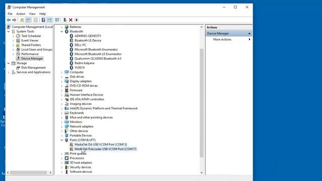This screenshot has width=322, height=181.
Task: Click the Back arrow toolbar icon
Action: coord(9,20)
